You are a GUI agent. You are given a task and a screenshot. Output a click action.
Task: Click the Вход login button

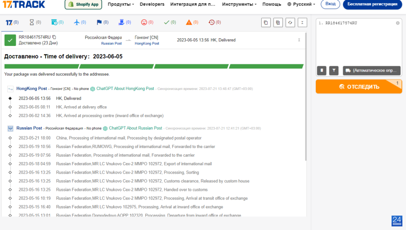pos(330,4)
